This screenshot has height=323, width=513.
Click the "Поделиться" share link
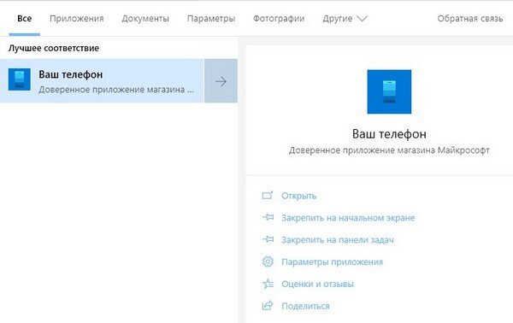pos(305,306)
